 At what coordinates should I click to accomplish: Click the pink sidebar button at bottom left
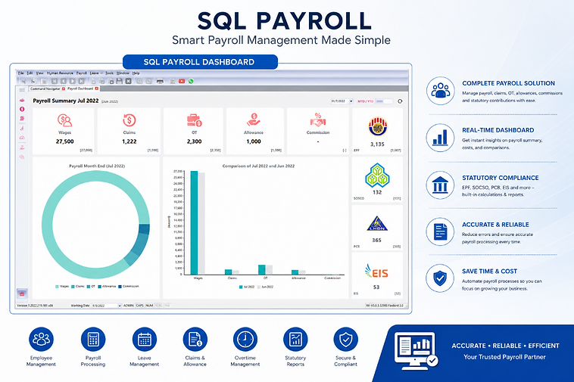point(22,293)
